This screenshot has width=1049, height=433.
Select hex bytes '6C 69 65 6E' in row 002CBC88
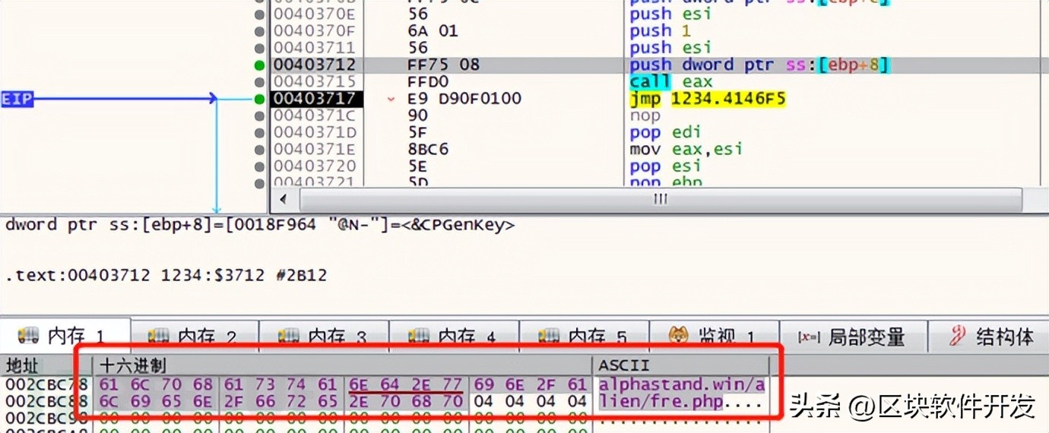coord(156,400)
